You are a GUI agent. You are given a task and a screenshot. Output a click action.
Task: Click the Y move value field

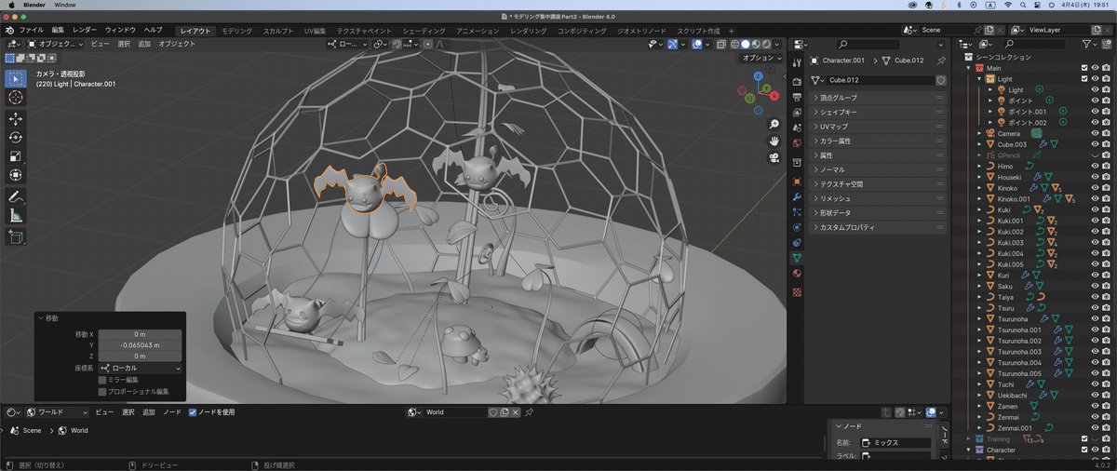coord(140,344)
